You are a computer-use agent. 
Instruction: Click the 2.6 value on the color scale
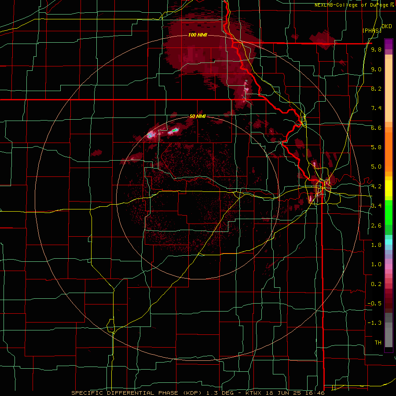coord(376,226)
